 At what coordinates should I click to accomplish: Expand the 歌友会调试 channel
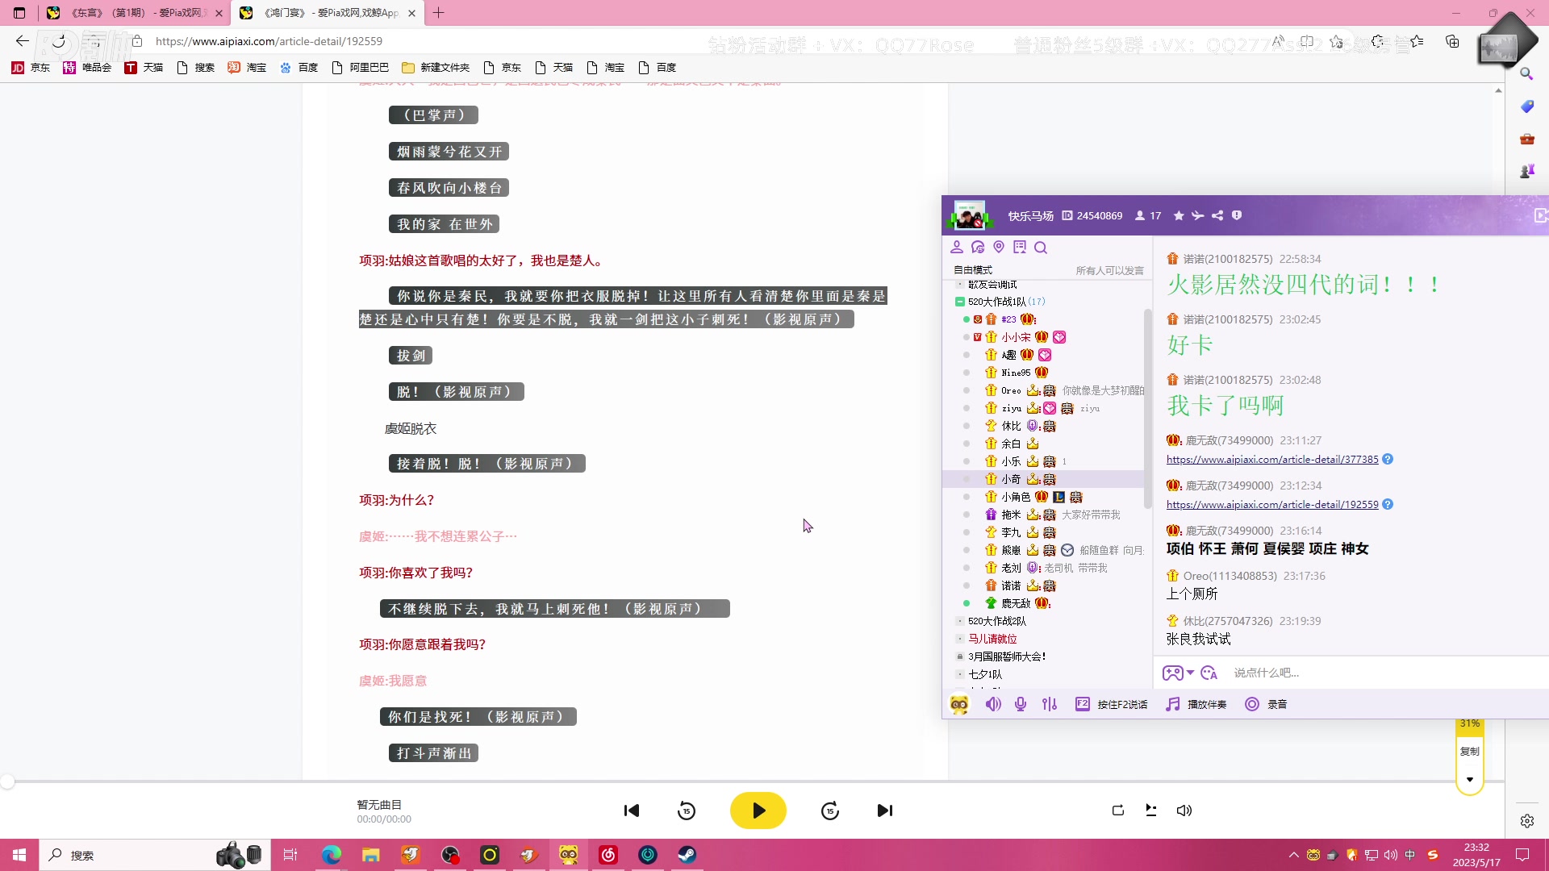[x=960, y=285]
